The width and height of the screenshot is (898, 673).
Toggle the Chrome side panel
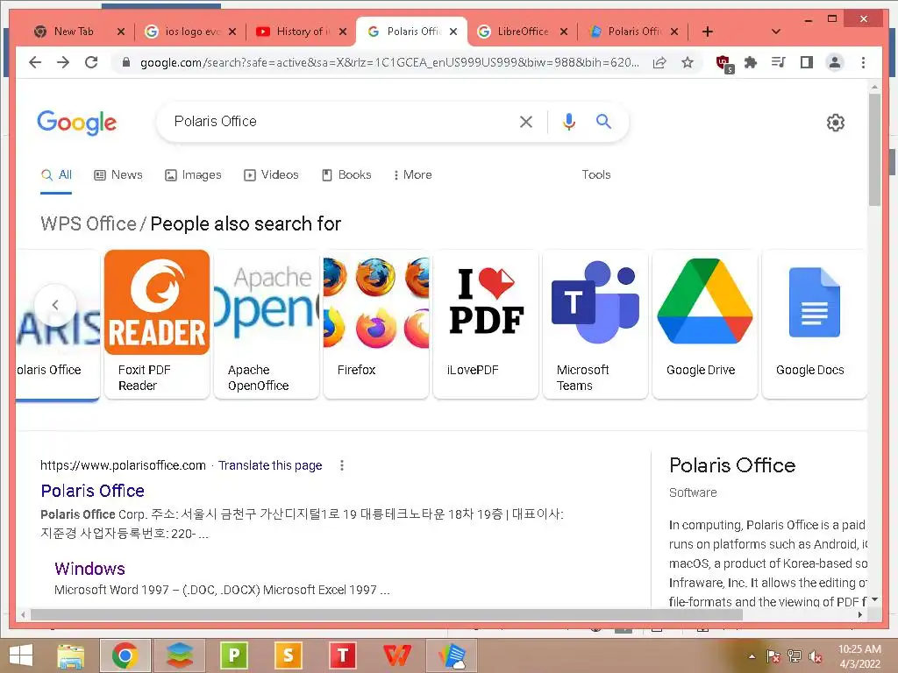807,62
